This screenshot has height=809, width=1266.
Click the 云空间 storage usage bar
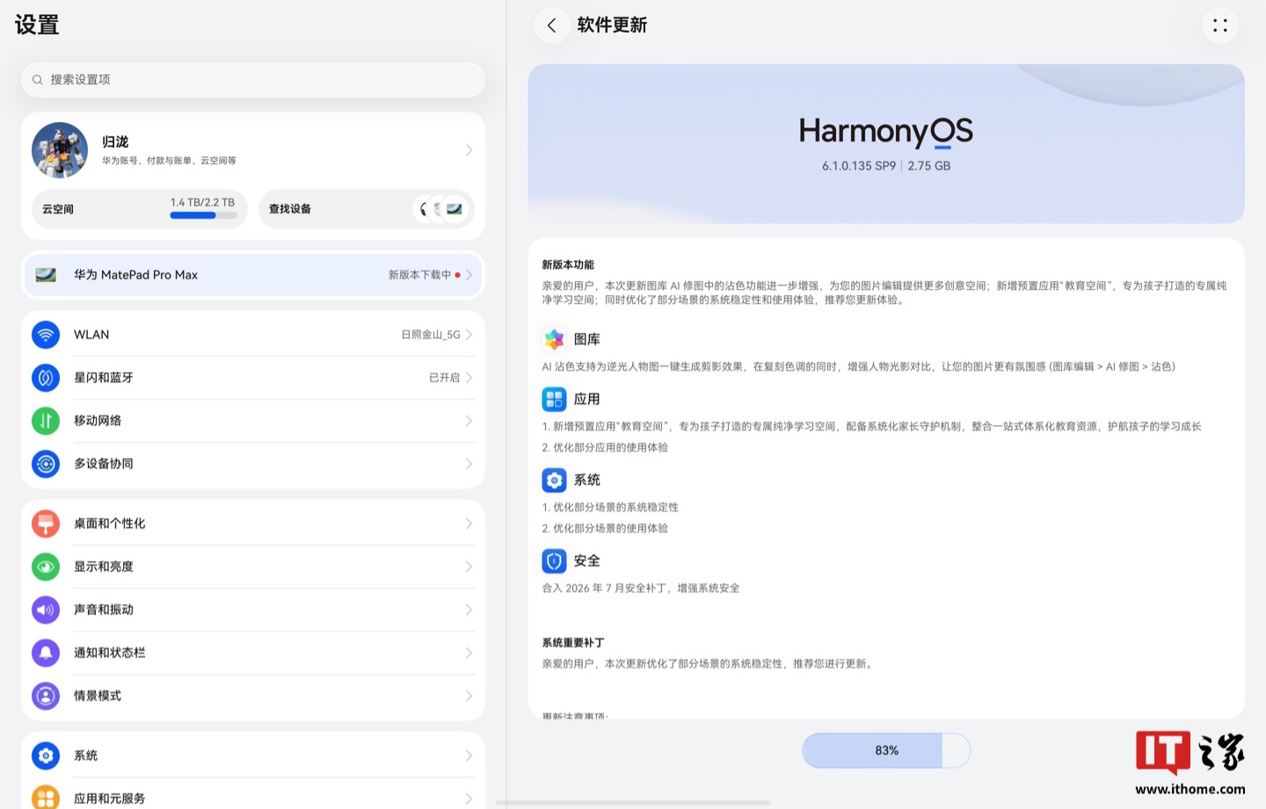coord(202,215)
